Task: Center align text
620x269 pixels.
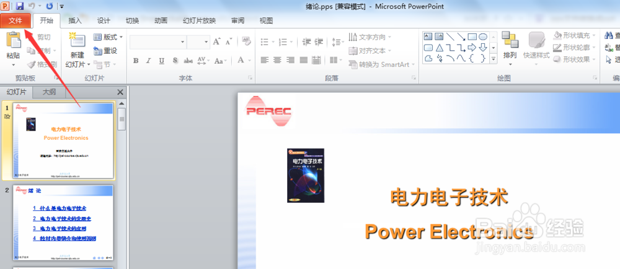Action: 278,60
